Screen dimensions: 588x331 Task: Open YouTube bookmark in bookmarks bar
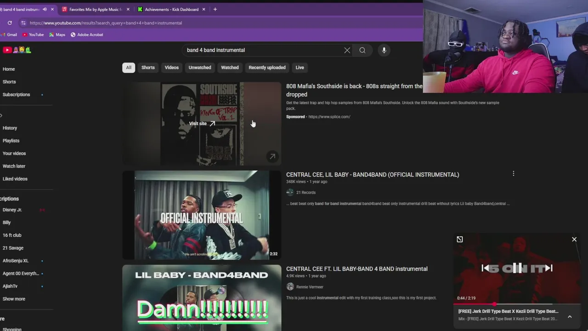point(33,34)
